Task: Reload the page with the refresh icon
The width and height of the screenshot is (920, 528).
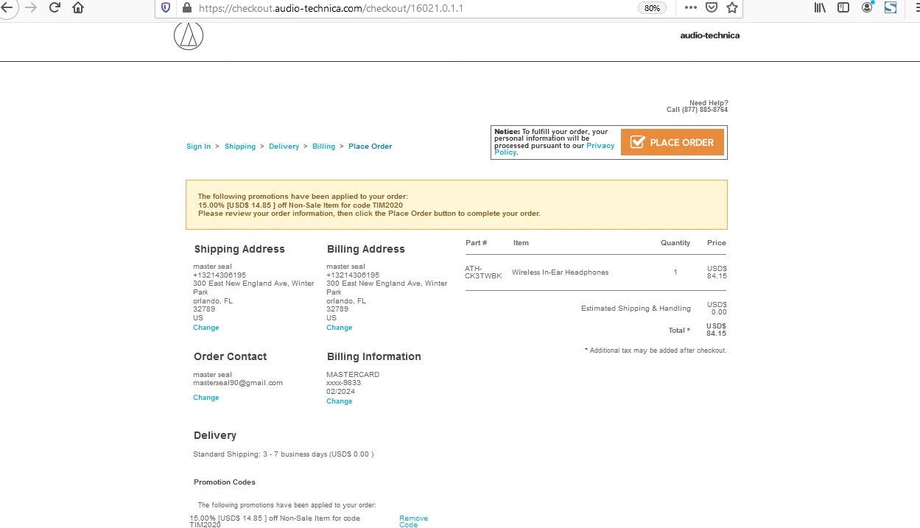Action: 55,7
